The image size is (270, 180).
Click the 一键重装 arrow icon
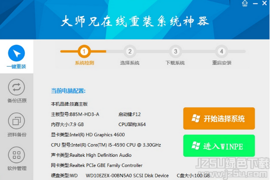pos(17,53)
